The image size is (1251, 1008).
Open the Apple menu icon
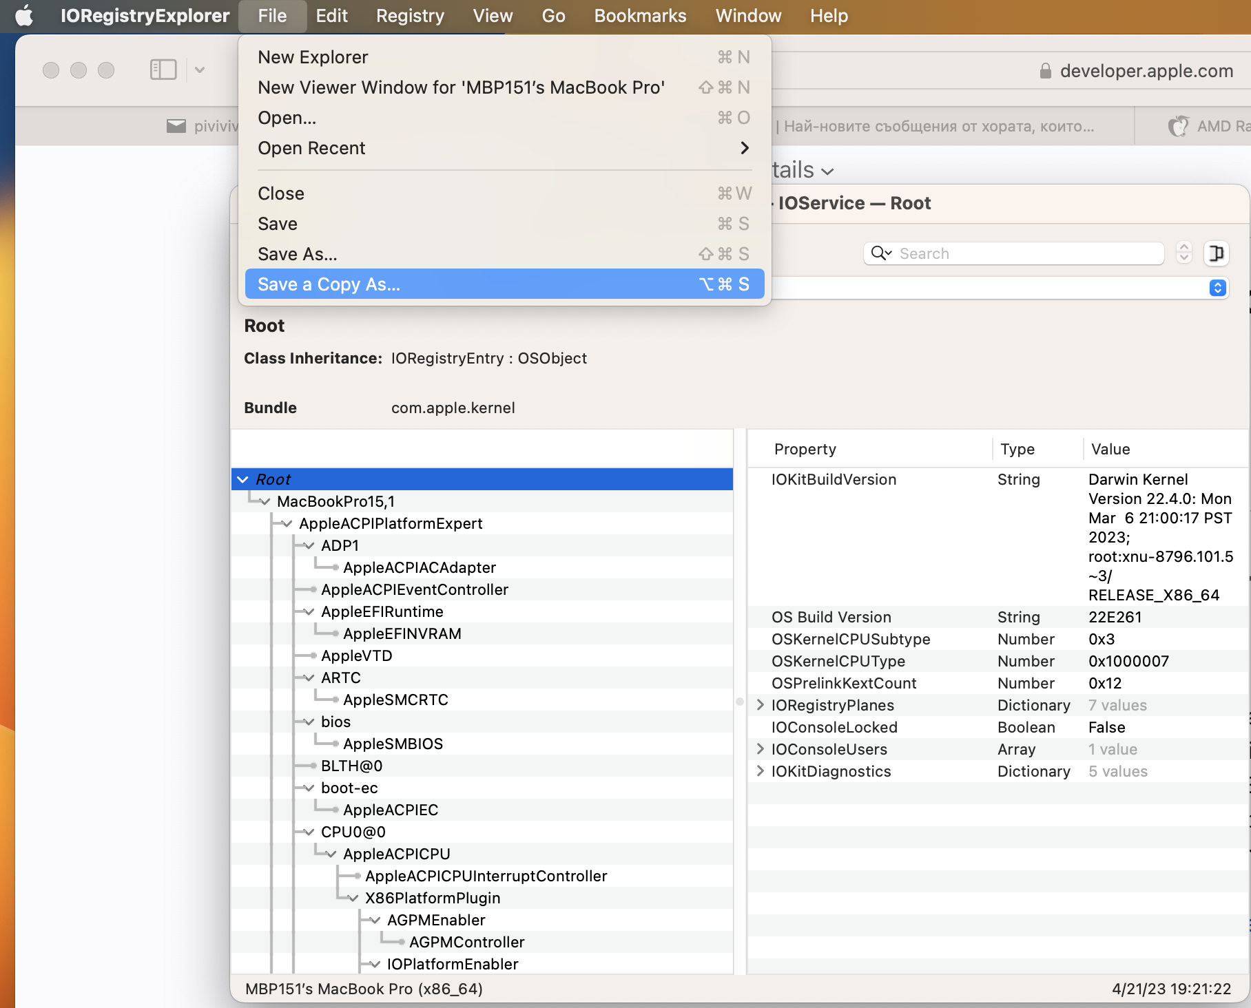pos(24,15)
